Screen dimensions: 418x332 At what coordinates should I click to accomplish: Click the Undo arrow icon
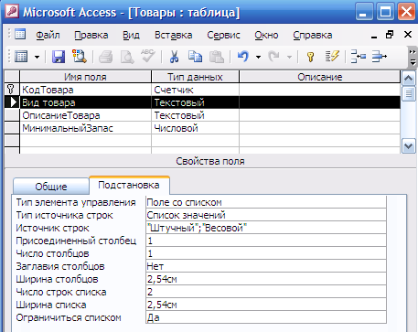pos(243,57)
